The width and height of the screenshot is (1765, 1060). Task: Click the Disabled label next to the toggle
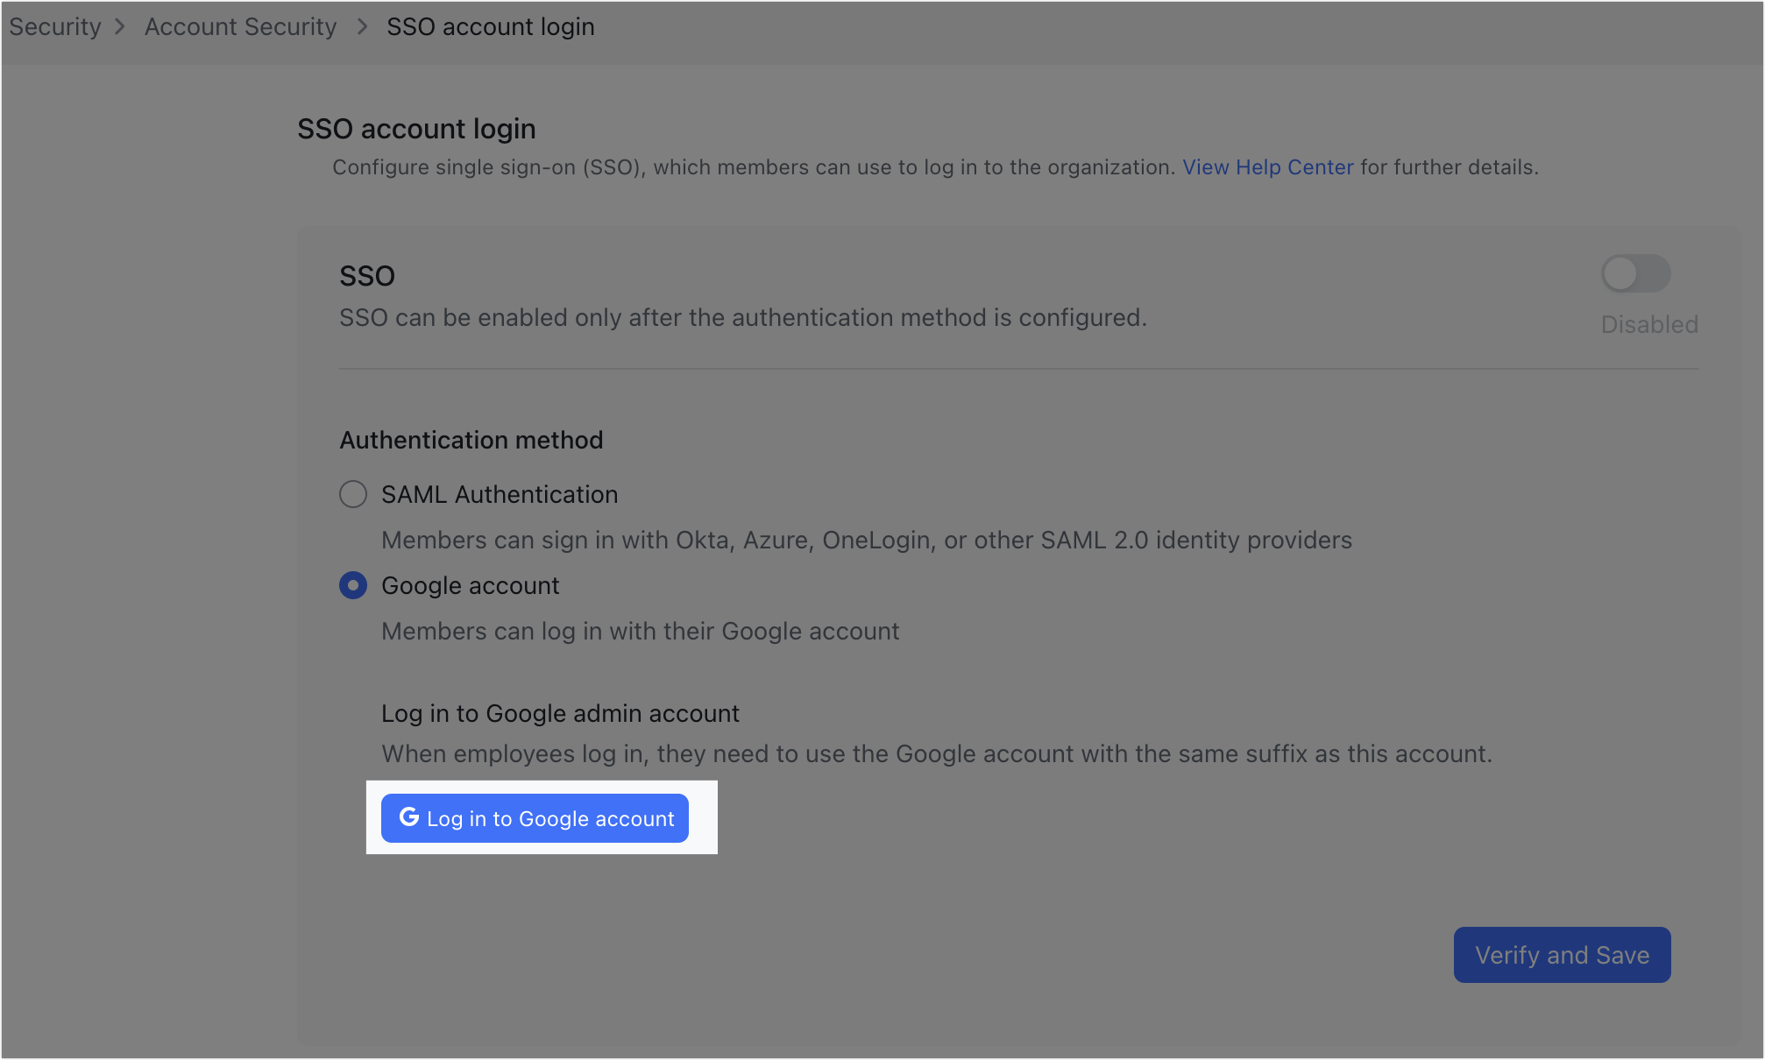pos(1648,324)
